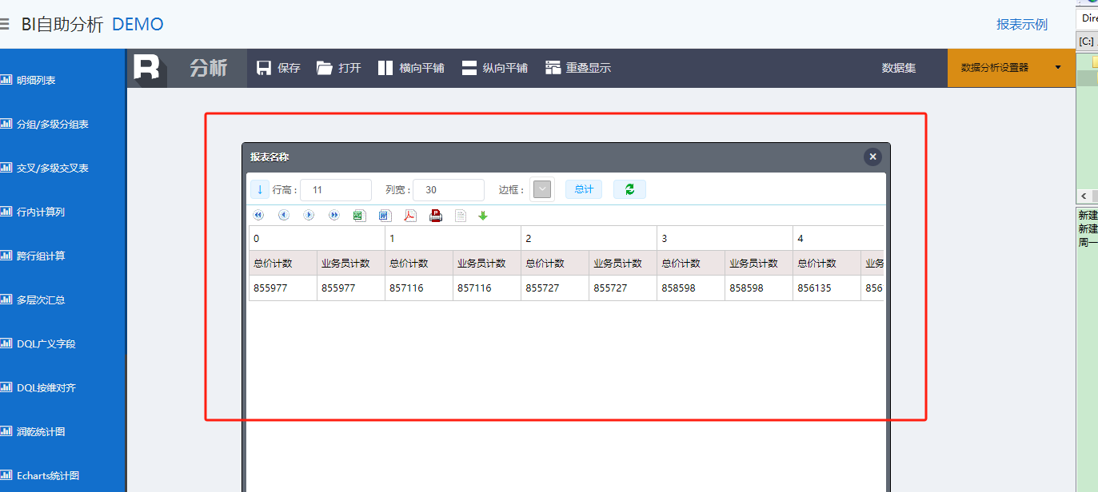Click scroll-left arrow in the right window
Image resolution: width=1098 pixels, height=492 pixels.
coord(1084,196)
